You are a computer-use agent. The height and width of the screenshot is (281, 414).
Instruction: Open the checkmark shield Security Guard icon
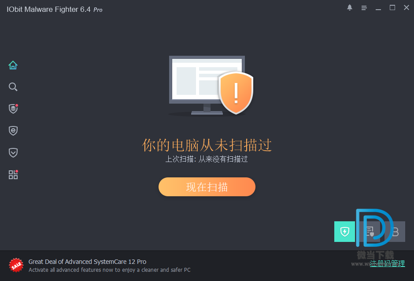tap(13, 153)
